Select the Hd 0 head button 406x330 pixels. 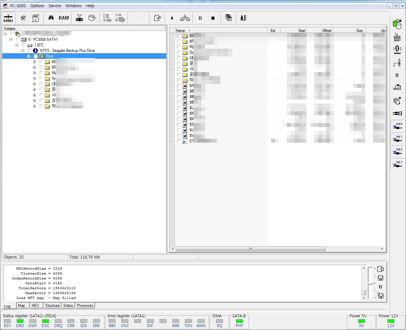(397, 126)
